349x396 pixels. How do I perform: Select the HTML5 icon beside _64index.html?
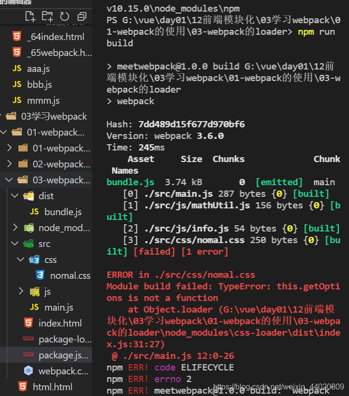pos(17,36)
